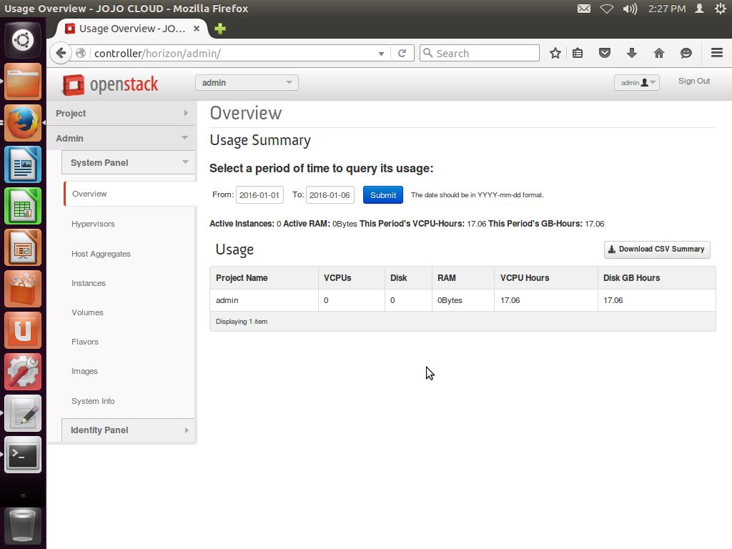Download the CSV Summary

click(x=656, y=249)
